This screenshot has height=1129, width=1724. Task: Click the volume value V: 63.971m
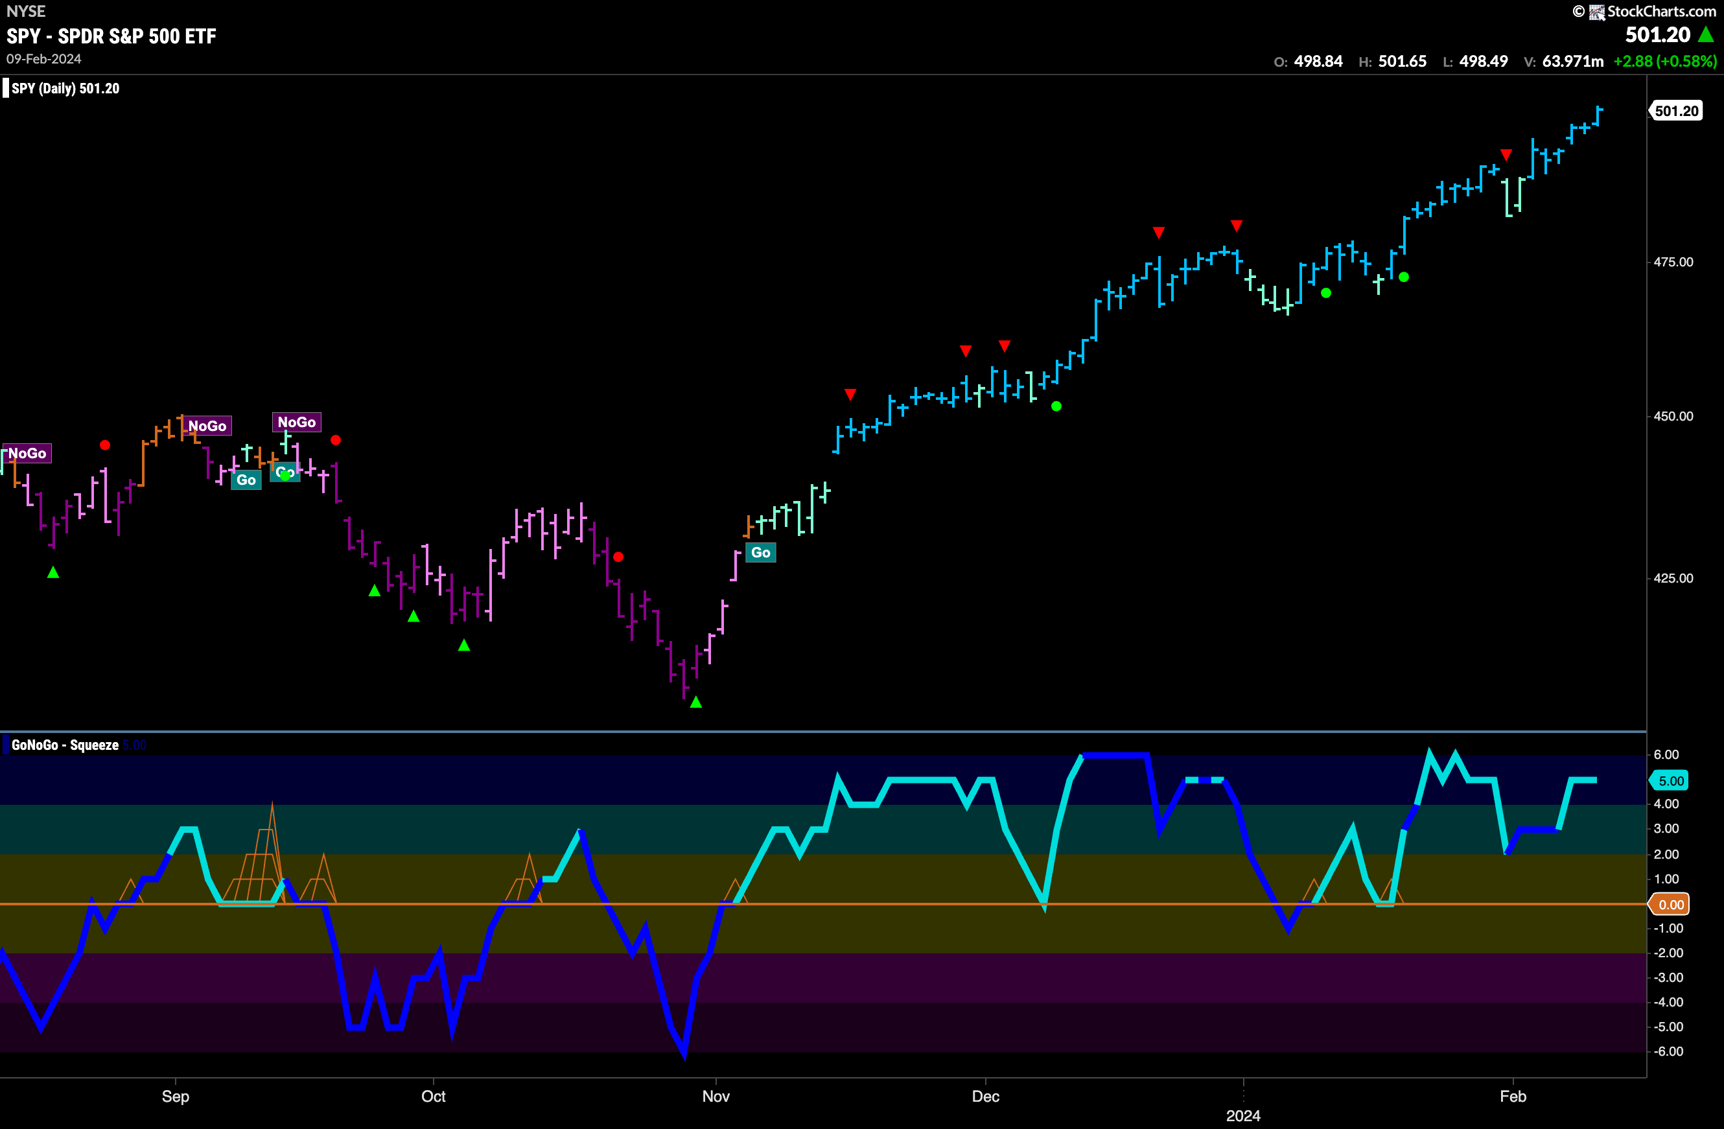[x=1564, y=62]
